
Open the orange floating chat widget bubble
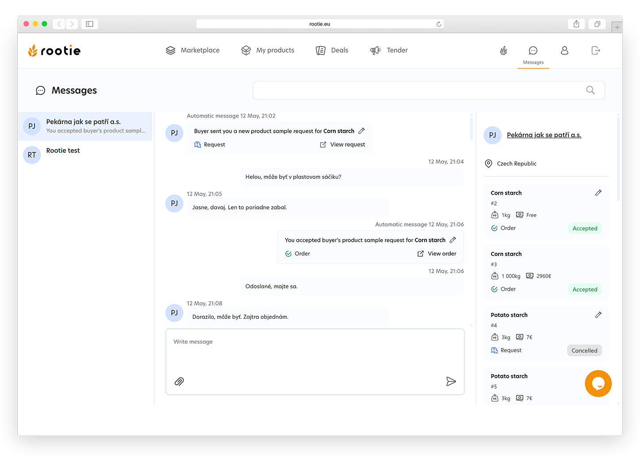598,383
